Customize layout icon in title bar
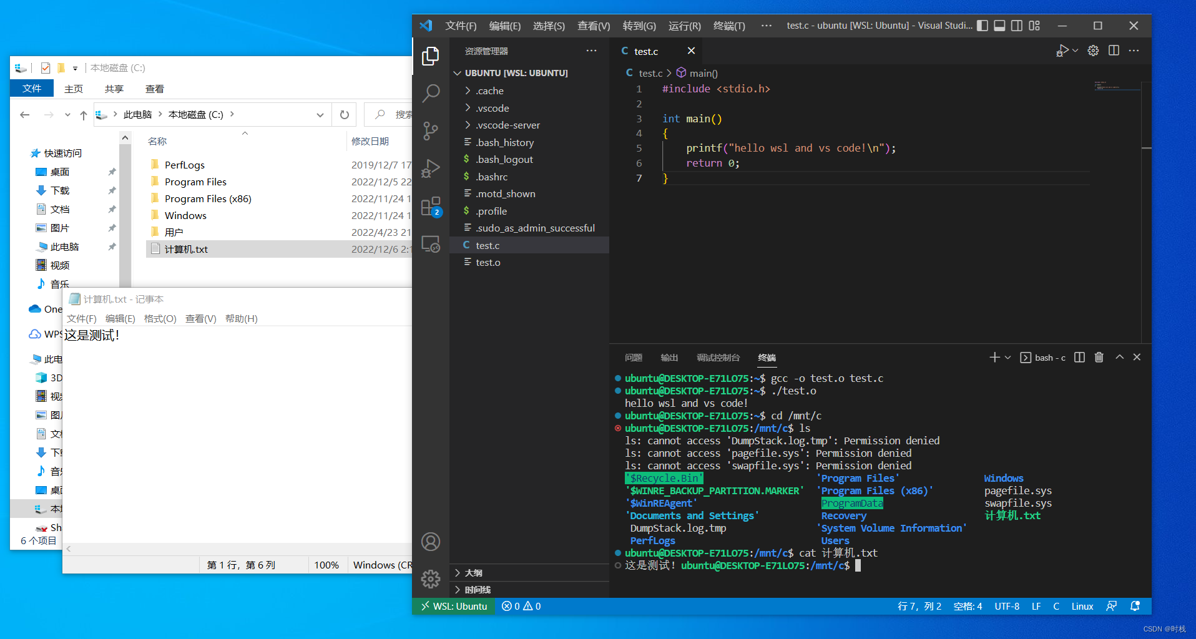 [1034, 26]
